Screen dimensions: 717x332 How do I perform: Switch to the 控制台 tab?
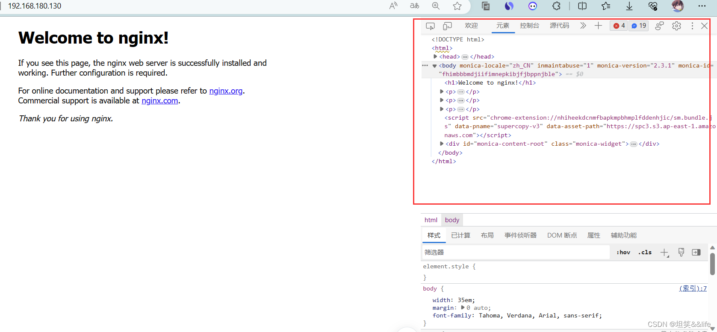[x=529, y=26]
